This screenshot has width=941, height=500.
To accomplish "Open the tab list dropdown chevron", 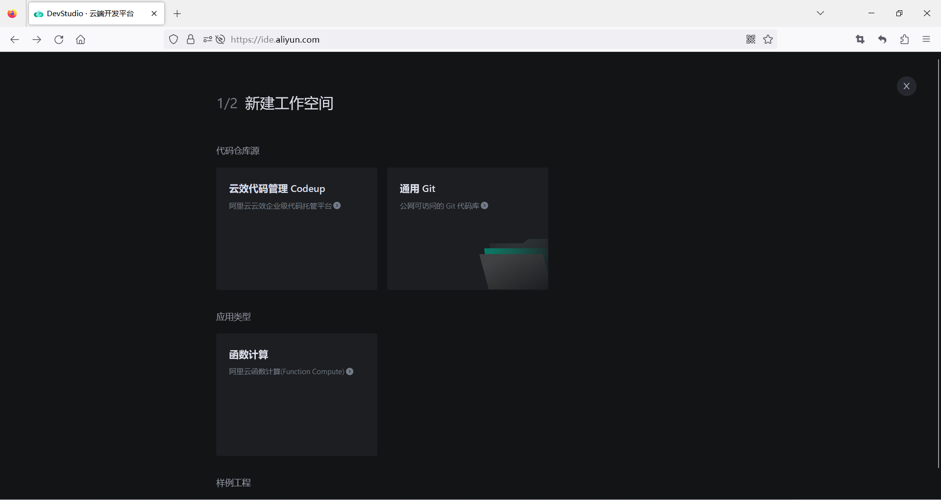I will click(820, 13).
